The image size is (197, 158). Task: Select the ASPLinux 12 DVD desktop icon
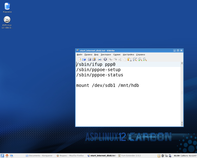point(7,23)
